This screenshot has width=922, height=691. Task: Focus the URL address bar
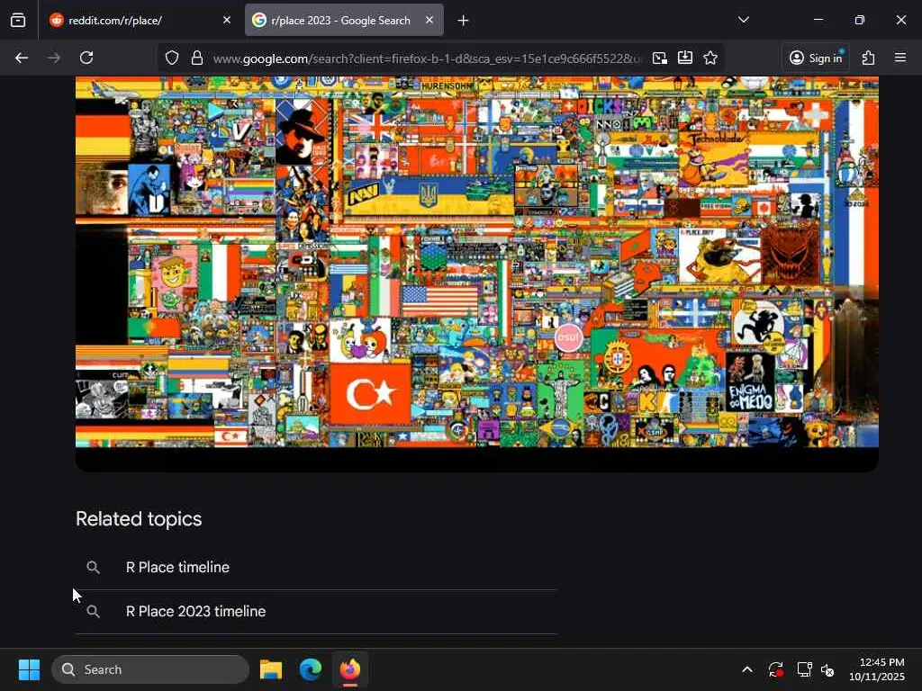(x=426, y=58)
